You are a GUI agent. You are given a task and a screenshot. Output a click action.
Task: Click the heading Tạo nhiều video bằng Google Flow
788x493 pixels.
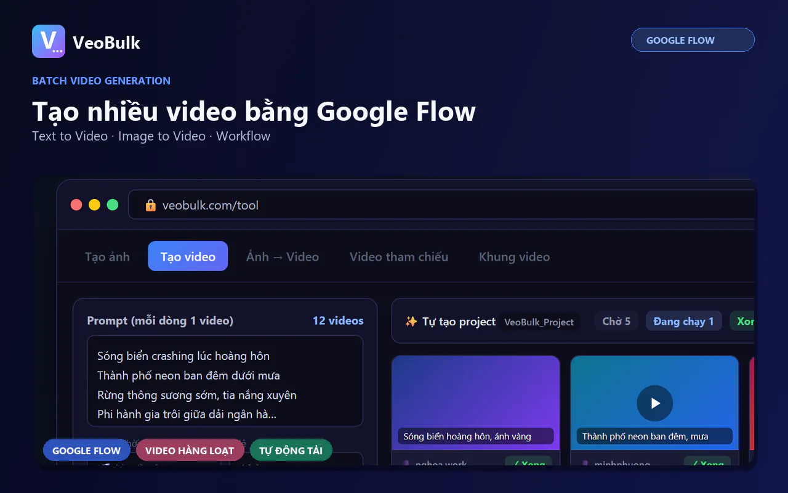point(254,112)
